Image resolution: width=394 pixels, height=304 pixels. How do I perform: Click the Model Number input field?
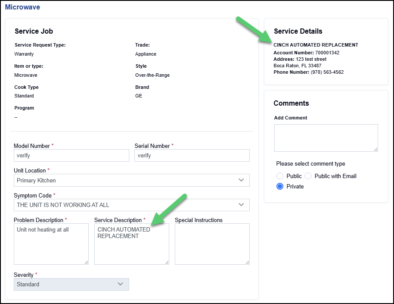pyautogui.click(x=71, y=156)
